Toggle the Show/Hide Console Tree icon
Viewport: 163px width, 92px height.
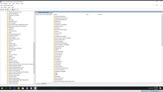(8, 10)
